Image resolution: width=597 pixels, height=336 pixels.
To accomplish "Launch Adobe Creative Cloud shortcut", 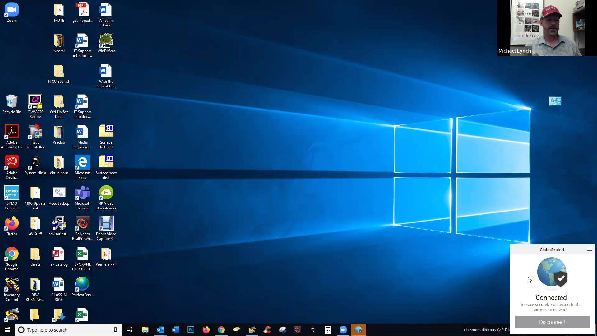I will coord(12,167).
